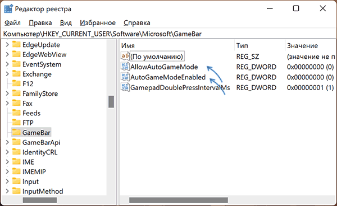Click the GamepadDoublePressIntervalMs DWORD icon
337x206 pixels.
click(125, 87)
